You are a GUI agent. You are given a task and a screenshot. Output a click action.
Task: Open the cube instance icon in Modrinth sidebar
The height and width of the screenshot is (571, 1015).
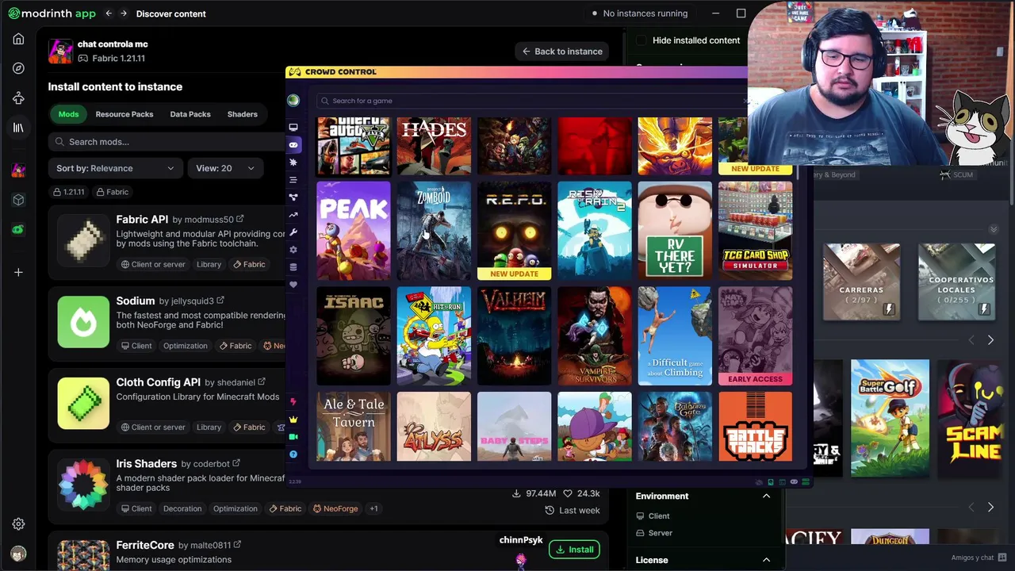click(x=18, y=200)
